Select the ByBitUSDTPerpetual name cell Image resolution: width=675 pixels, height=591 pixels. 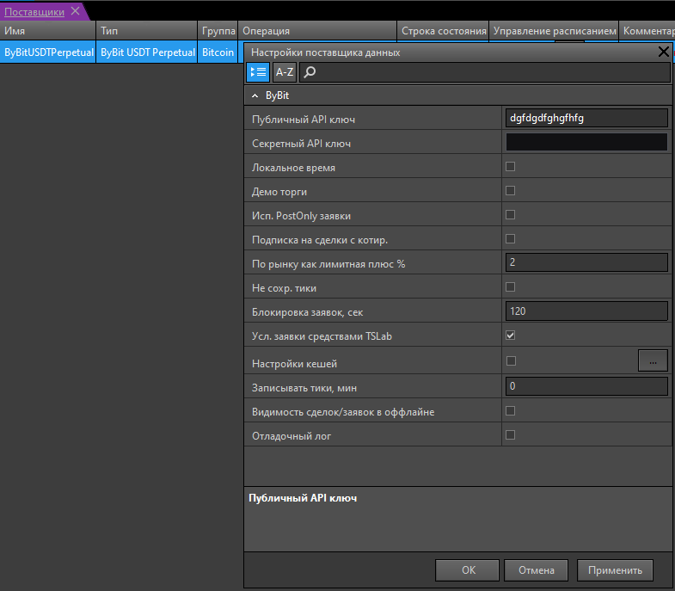(48, 52)
